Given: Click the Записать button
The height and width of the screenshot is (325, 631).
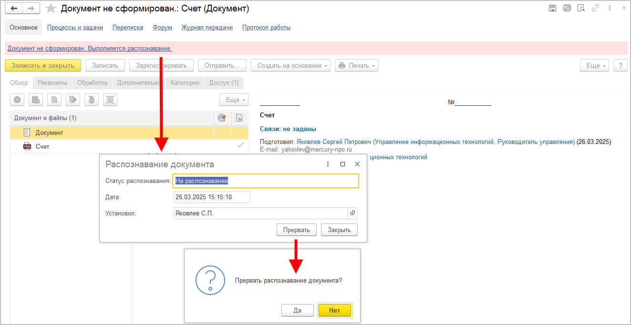Looking at the screenshot, I should (105, 65).
